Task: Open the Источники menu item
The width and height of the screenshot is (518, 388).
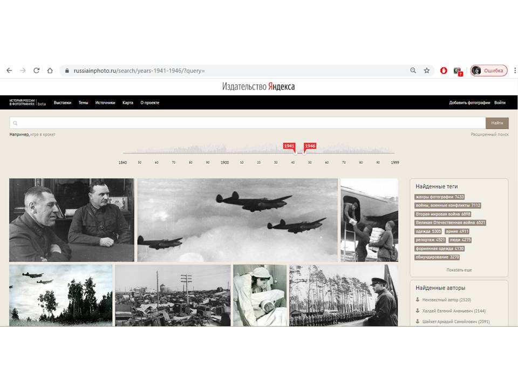Action: tap(105, 102)
